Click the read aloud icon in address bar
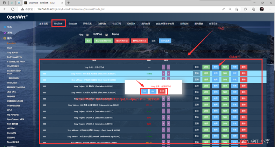Screen dimensions: 275x147 coord(224,9)
